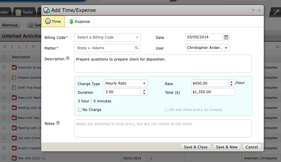Enable the No Charge checkbox
281x162 pixels.
80,110
